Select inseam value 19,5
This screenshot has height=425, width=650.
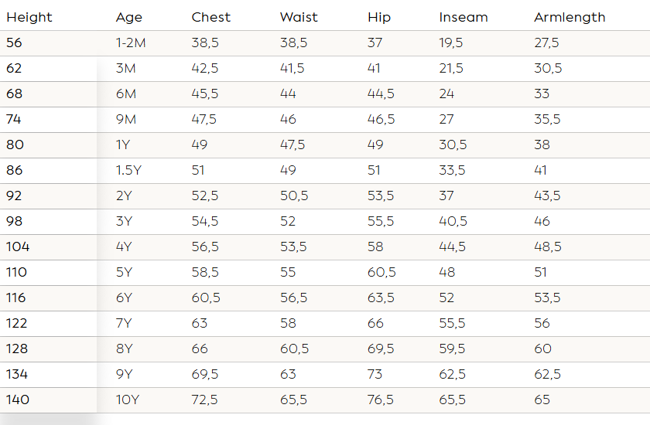click(x=451, y=43)
